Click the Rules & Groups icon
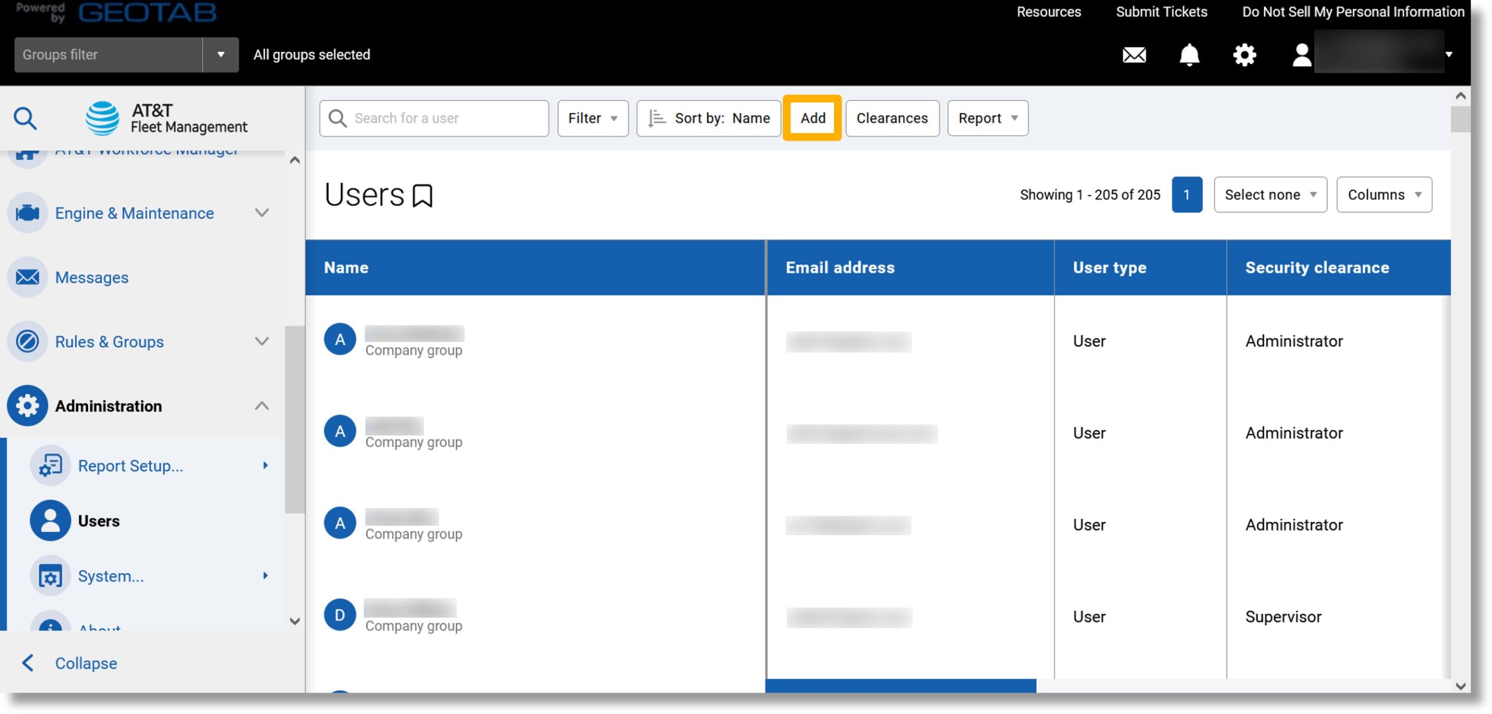Image resolution: width=1492 pixels, height=714 pixels. click(x=27, y=341)
